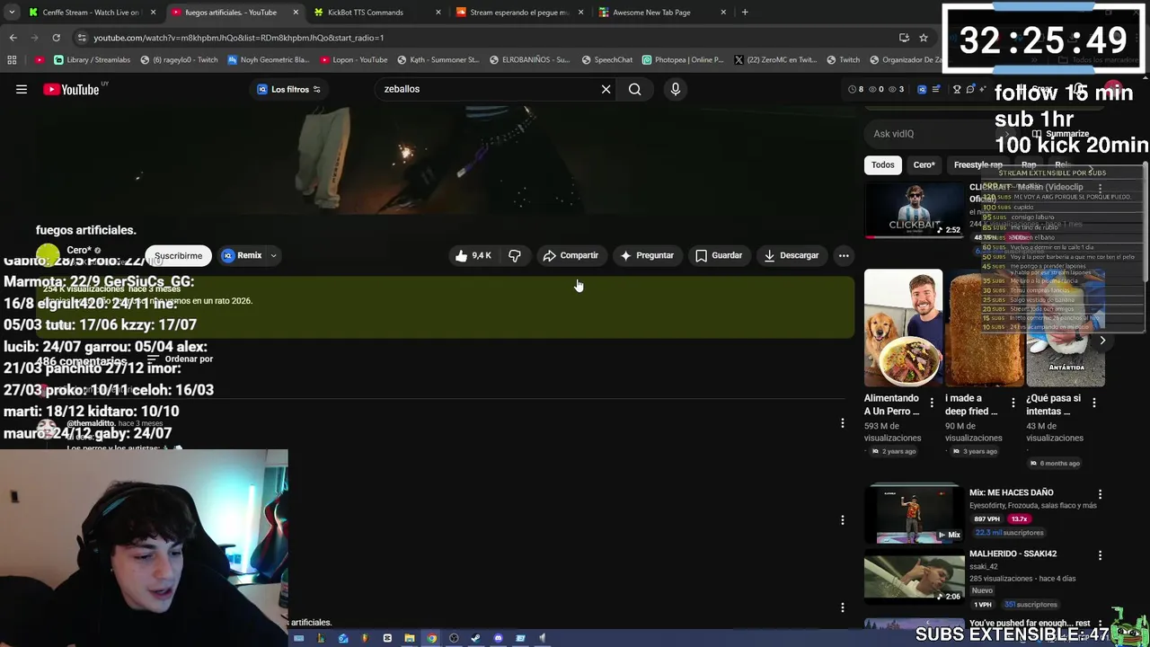Open the Ordenar por sort dropdown
Image resolution: width=1150 pixels, height=647 pixels.
coord(180,359)
